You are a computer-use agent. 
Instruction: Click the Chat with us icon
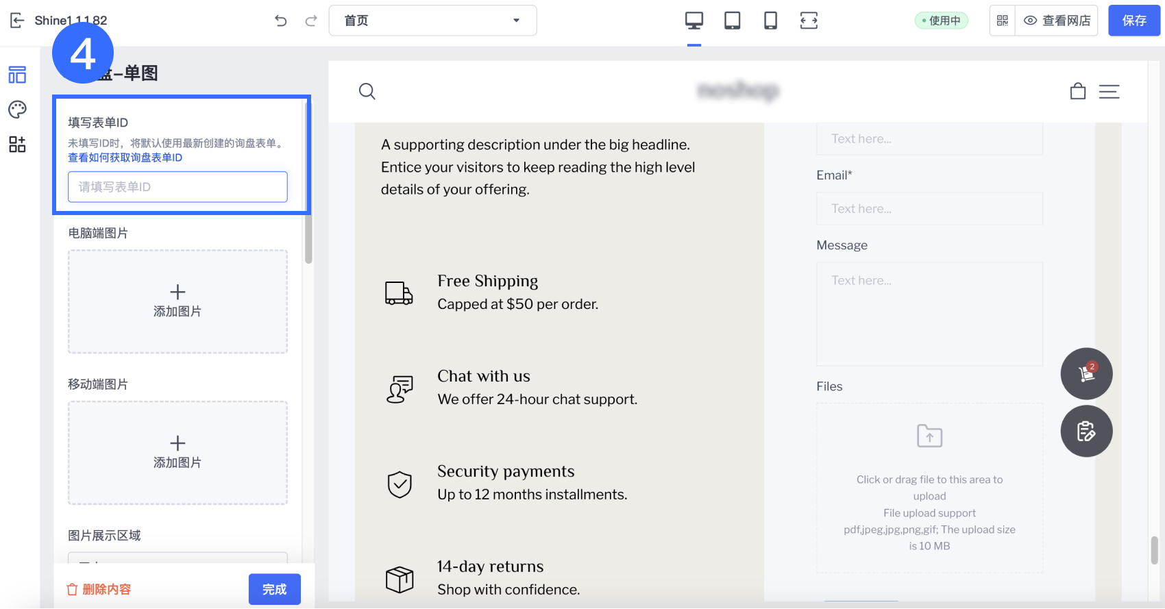(400, 388)
